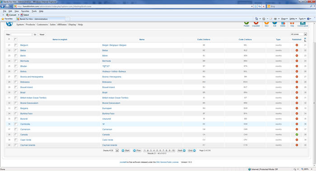Click the Unpublish toolbar icon
Viewport: 316px width, 171px height.
tap(256, 24)
